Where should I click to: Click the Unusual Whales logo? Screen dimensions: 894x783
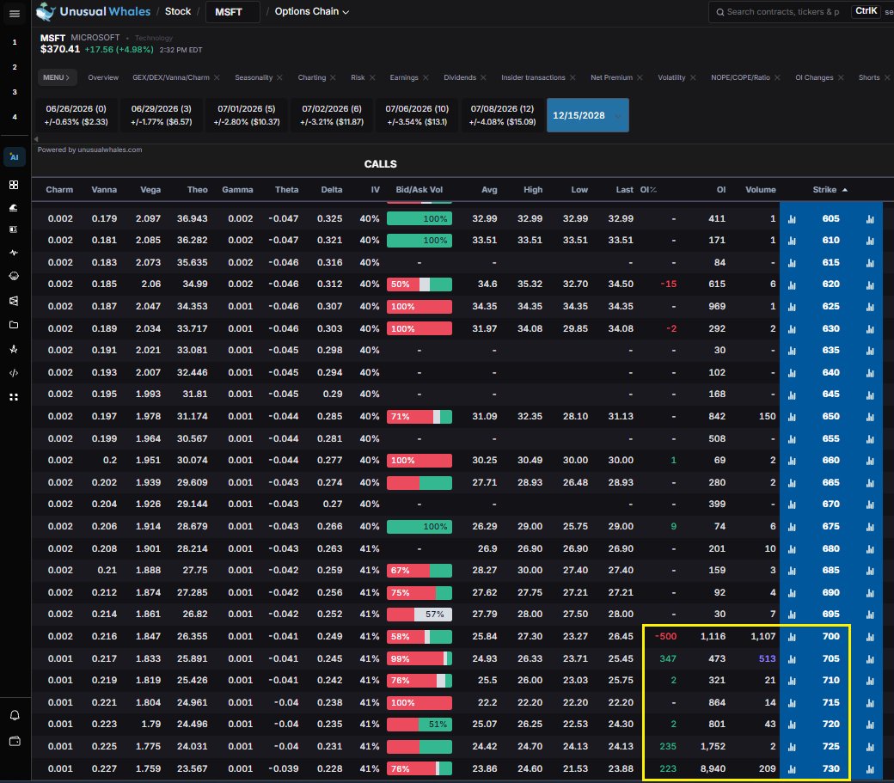[x=94, y=11]
